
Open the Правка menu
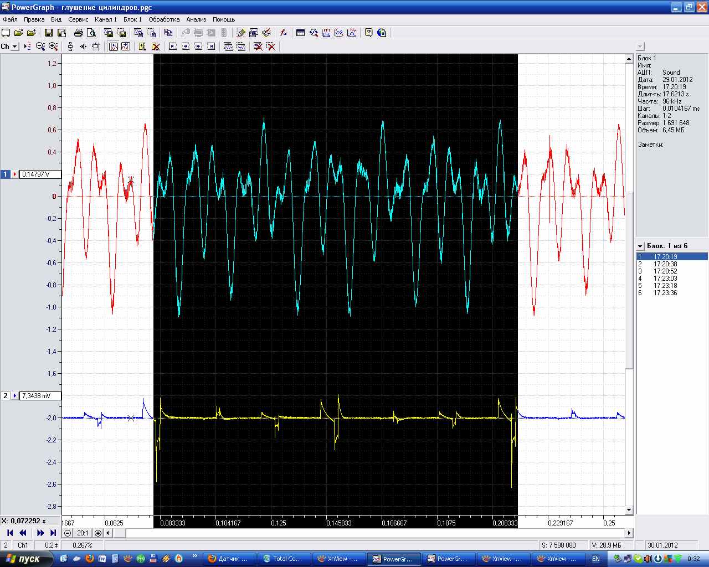click(34, 19)
